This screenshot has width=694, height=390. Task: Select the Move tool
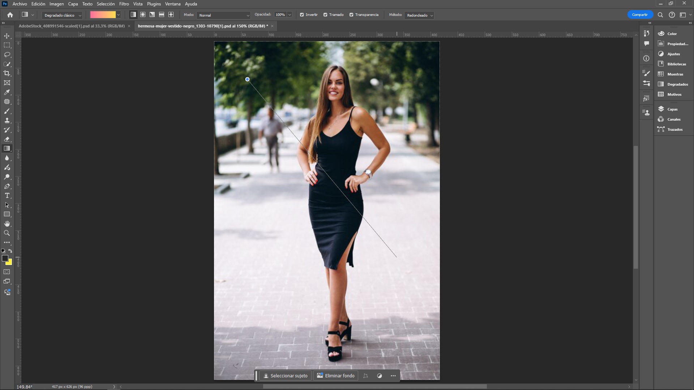click(x=7, y=36)
